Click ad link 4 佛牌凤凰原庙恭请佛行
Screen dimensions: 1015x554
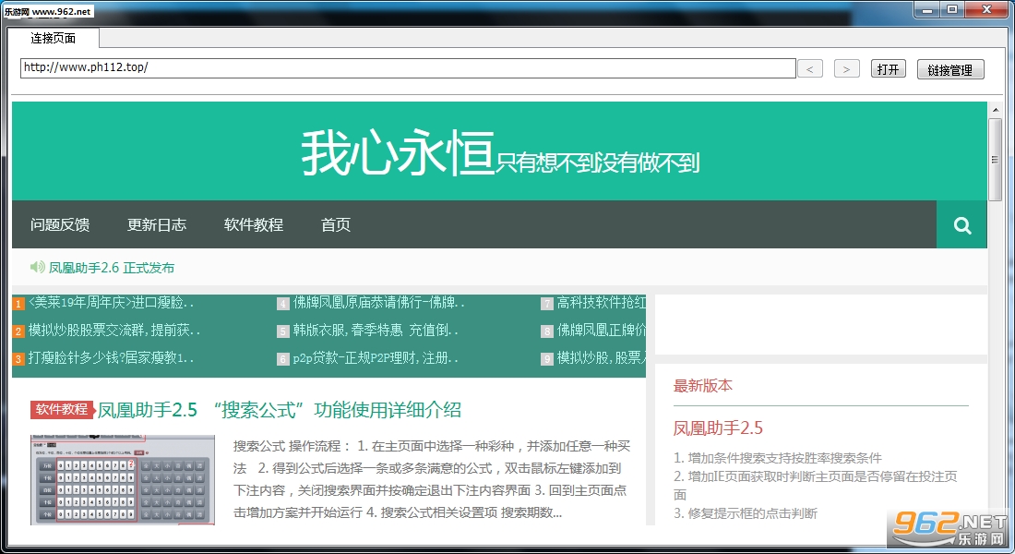pyautogui.click(x=378, y=303)
